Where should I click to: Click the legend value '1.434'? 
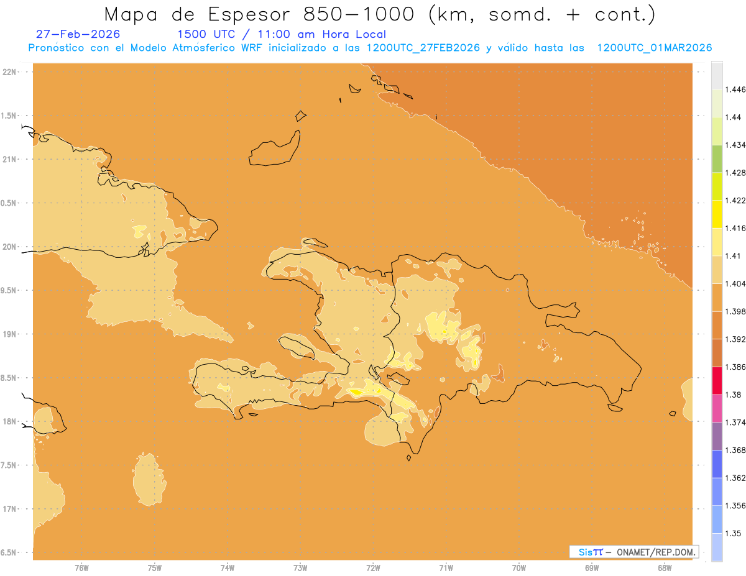tap(735, 145)
